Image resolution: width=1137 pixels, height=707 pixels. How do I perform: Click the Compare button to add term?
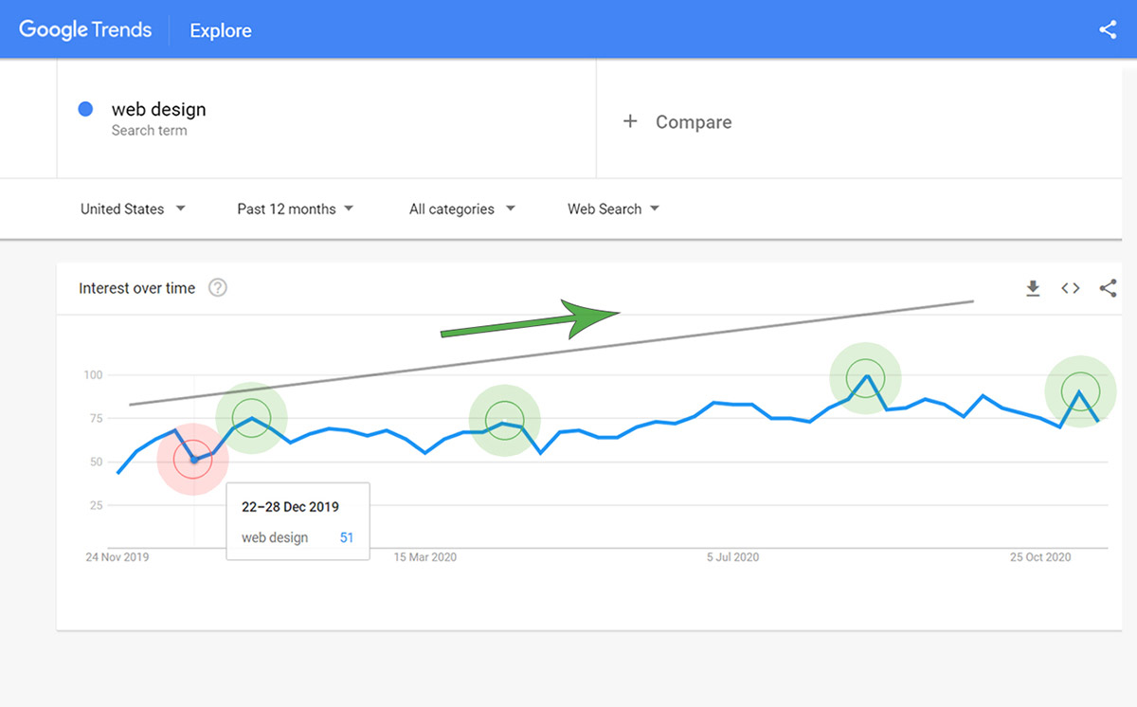tap(677, 121)
